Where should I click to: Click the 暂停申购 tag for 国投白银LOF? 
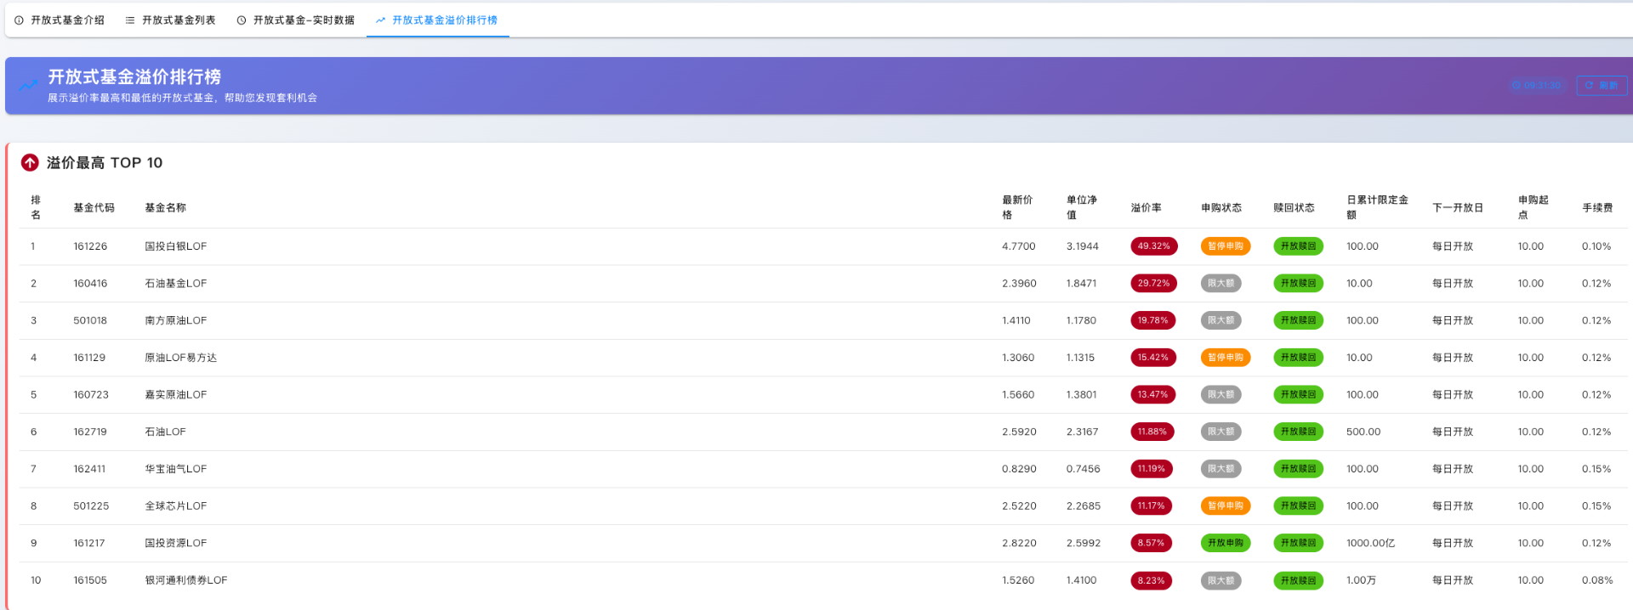pos(1225,246)
